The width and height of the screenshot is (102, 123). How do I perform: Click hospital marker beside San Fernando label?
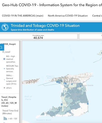[x=62, y=105]
